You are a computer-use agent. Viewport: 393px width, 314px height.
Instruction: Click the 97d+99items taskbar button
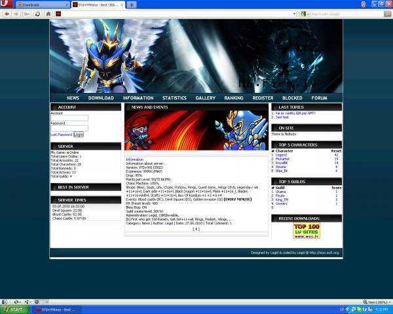point(57,309)
